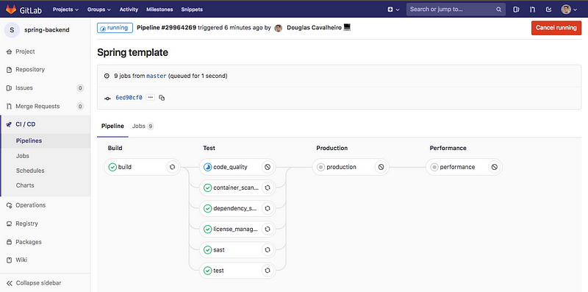Click the GitLab fox logo
Viewport: 588px width, 292px height.
click(11, 9)
